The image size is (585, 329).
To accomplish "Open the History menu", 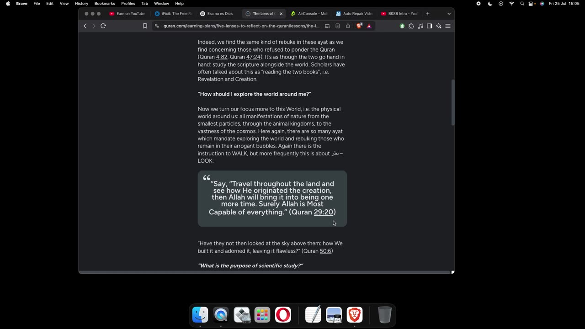I will [x=81, y=4].
